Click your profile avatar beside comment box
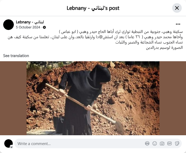The image size is (186, 153). (9, 143)
